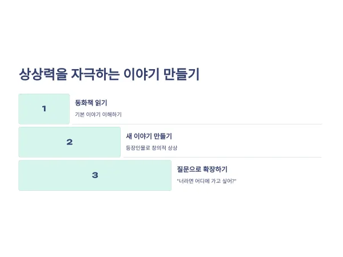Click the divider line under step 2
The width and height of the screenshot is (343, 257).
pyautogui.click(x=222, y=157)
